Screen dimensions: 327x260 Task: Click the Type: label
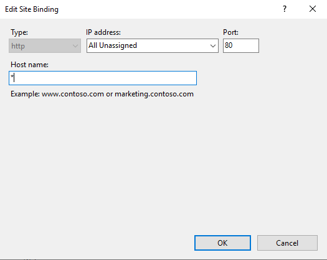(x=19, y=32)
